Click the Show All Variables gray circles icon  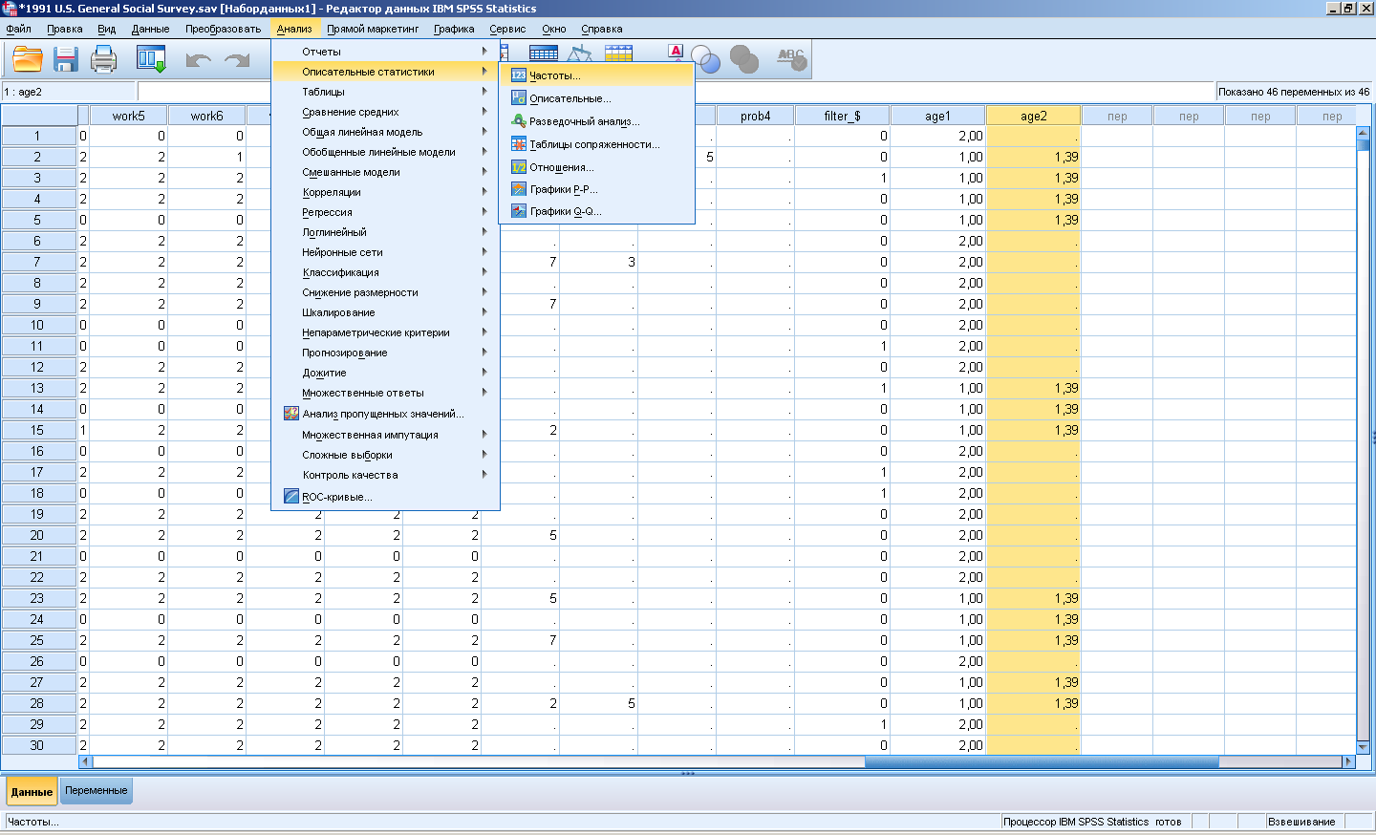743,60
